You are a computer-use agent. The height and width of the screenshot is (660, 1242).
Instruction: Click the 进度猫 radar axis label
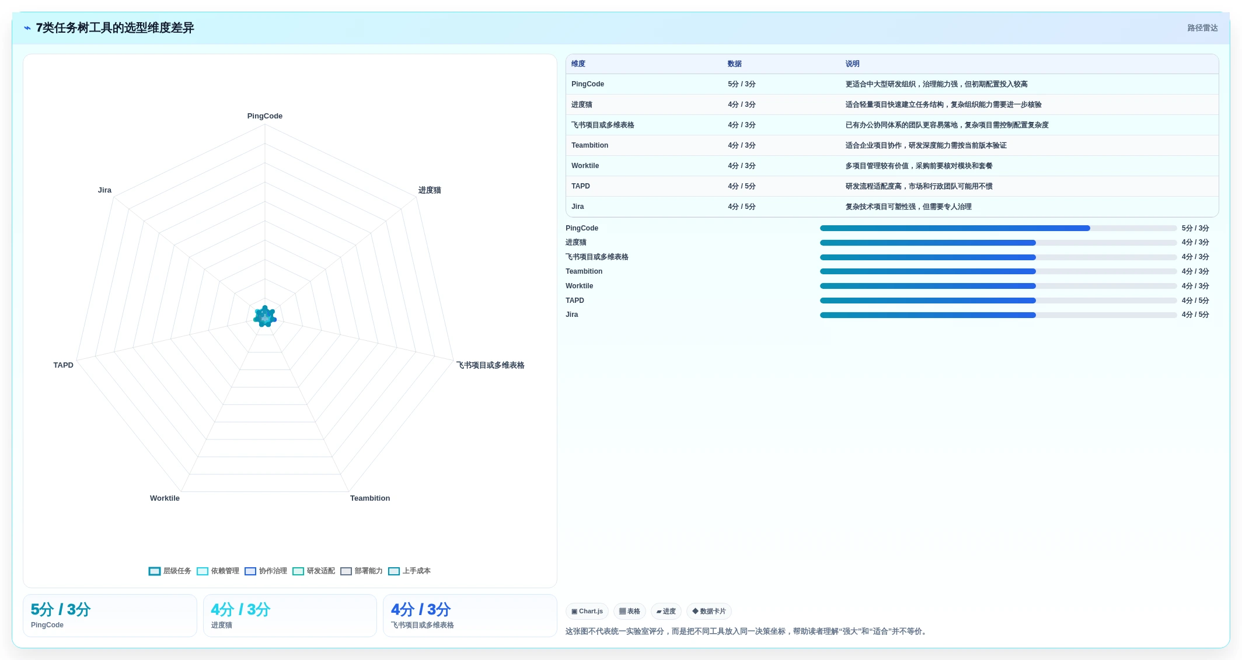(x=430, y=190)
